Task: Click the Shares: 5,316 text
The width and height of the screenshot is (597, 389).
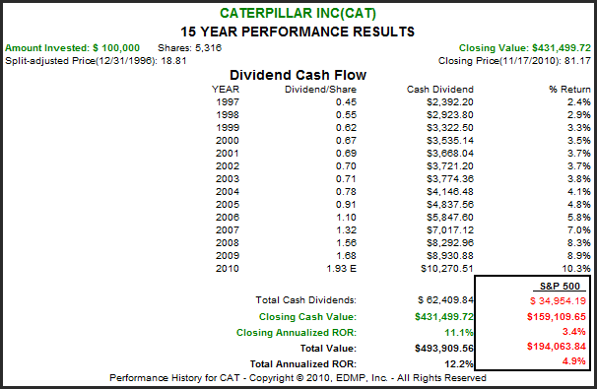Action: coord(189,48)
